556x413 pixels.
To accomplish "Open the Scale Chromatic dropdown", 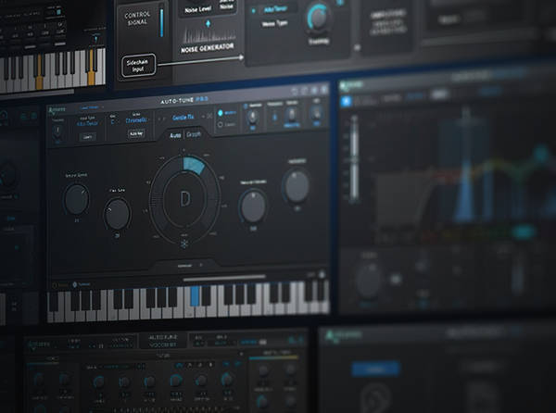I will pyautogui.click(x=135, y=120).
